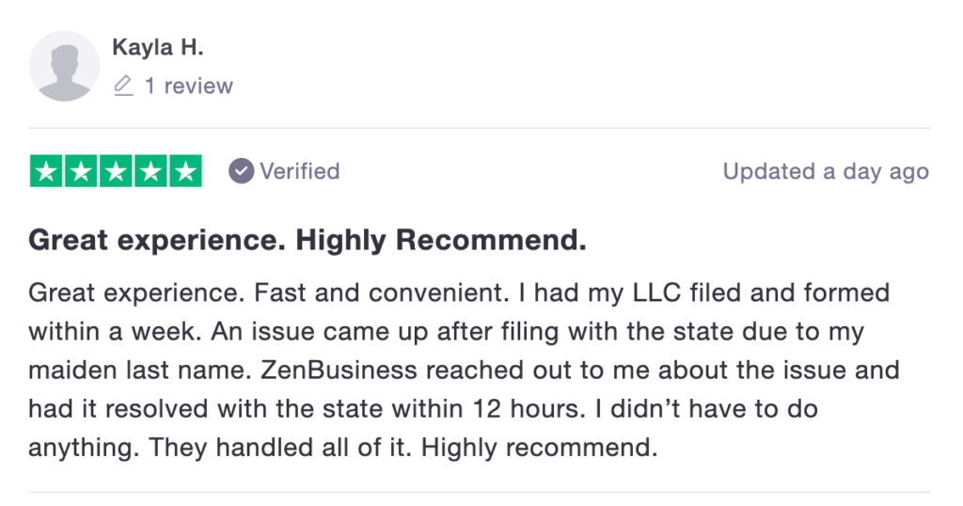963x506 pixels.
Task: Click the third green rating star
Action: pyautogui.click(x=116, y=171)
